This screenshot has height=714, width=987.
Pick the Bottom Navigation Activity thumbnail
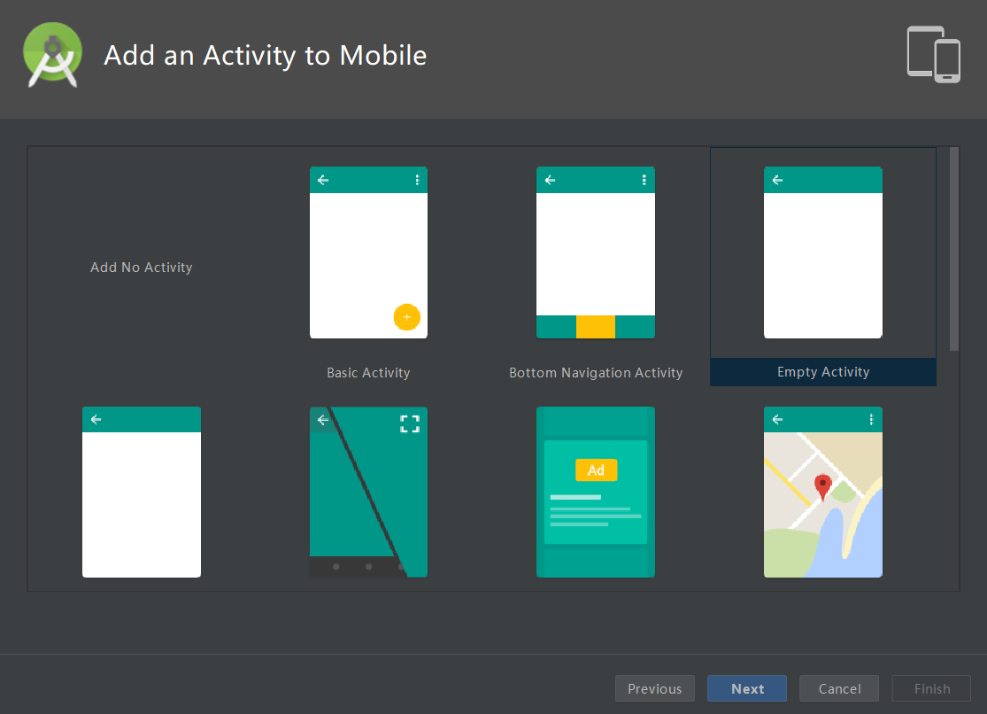tap(596, 252)
